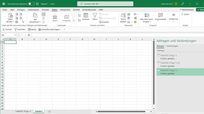Add a new sheet with plus icon
Viewport: 204px width, 114px height.
click(49, 111)
